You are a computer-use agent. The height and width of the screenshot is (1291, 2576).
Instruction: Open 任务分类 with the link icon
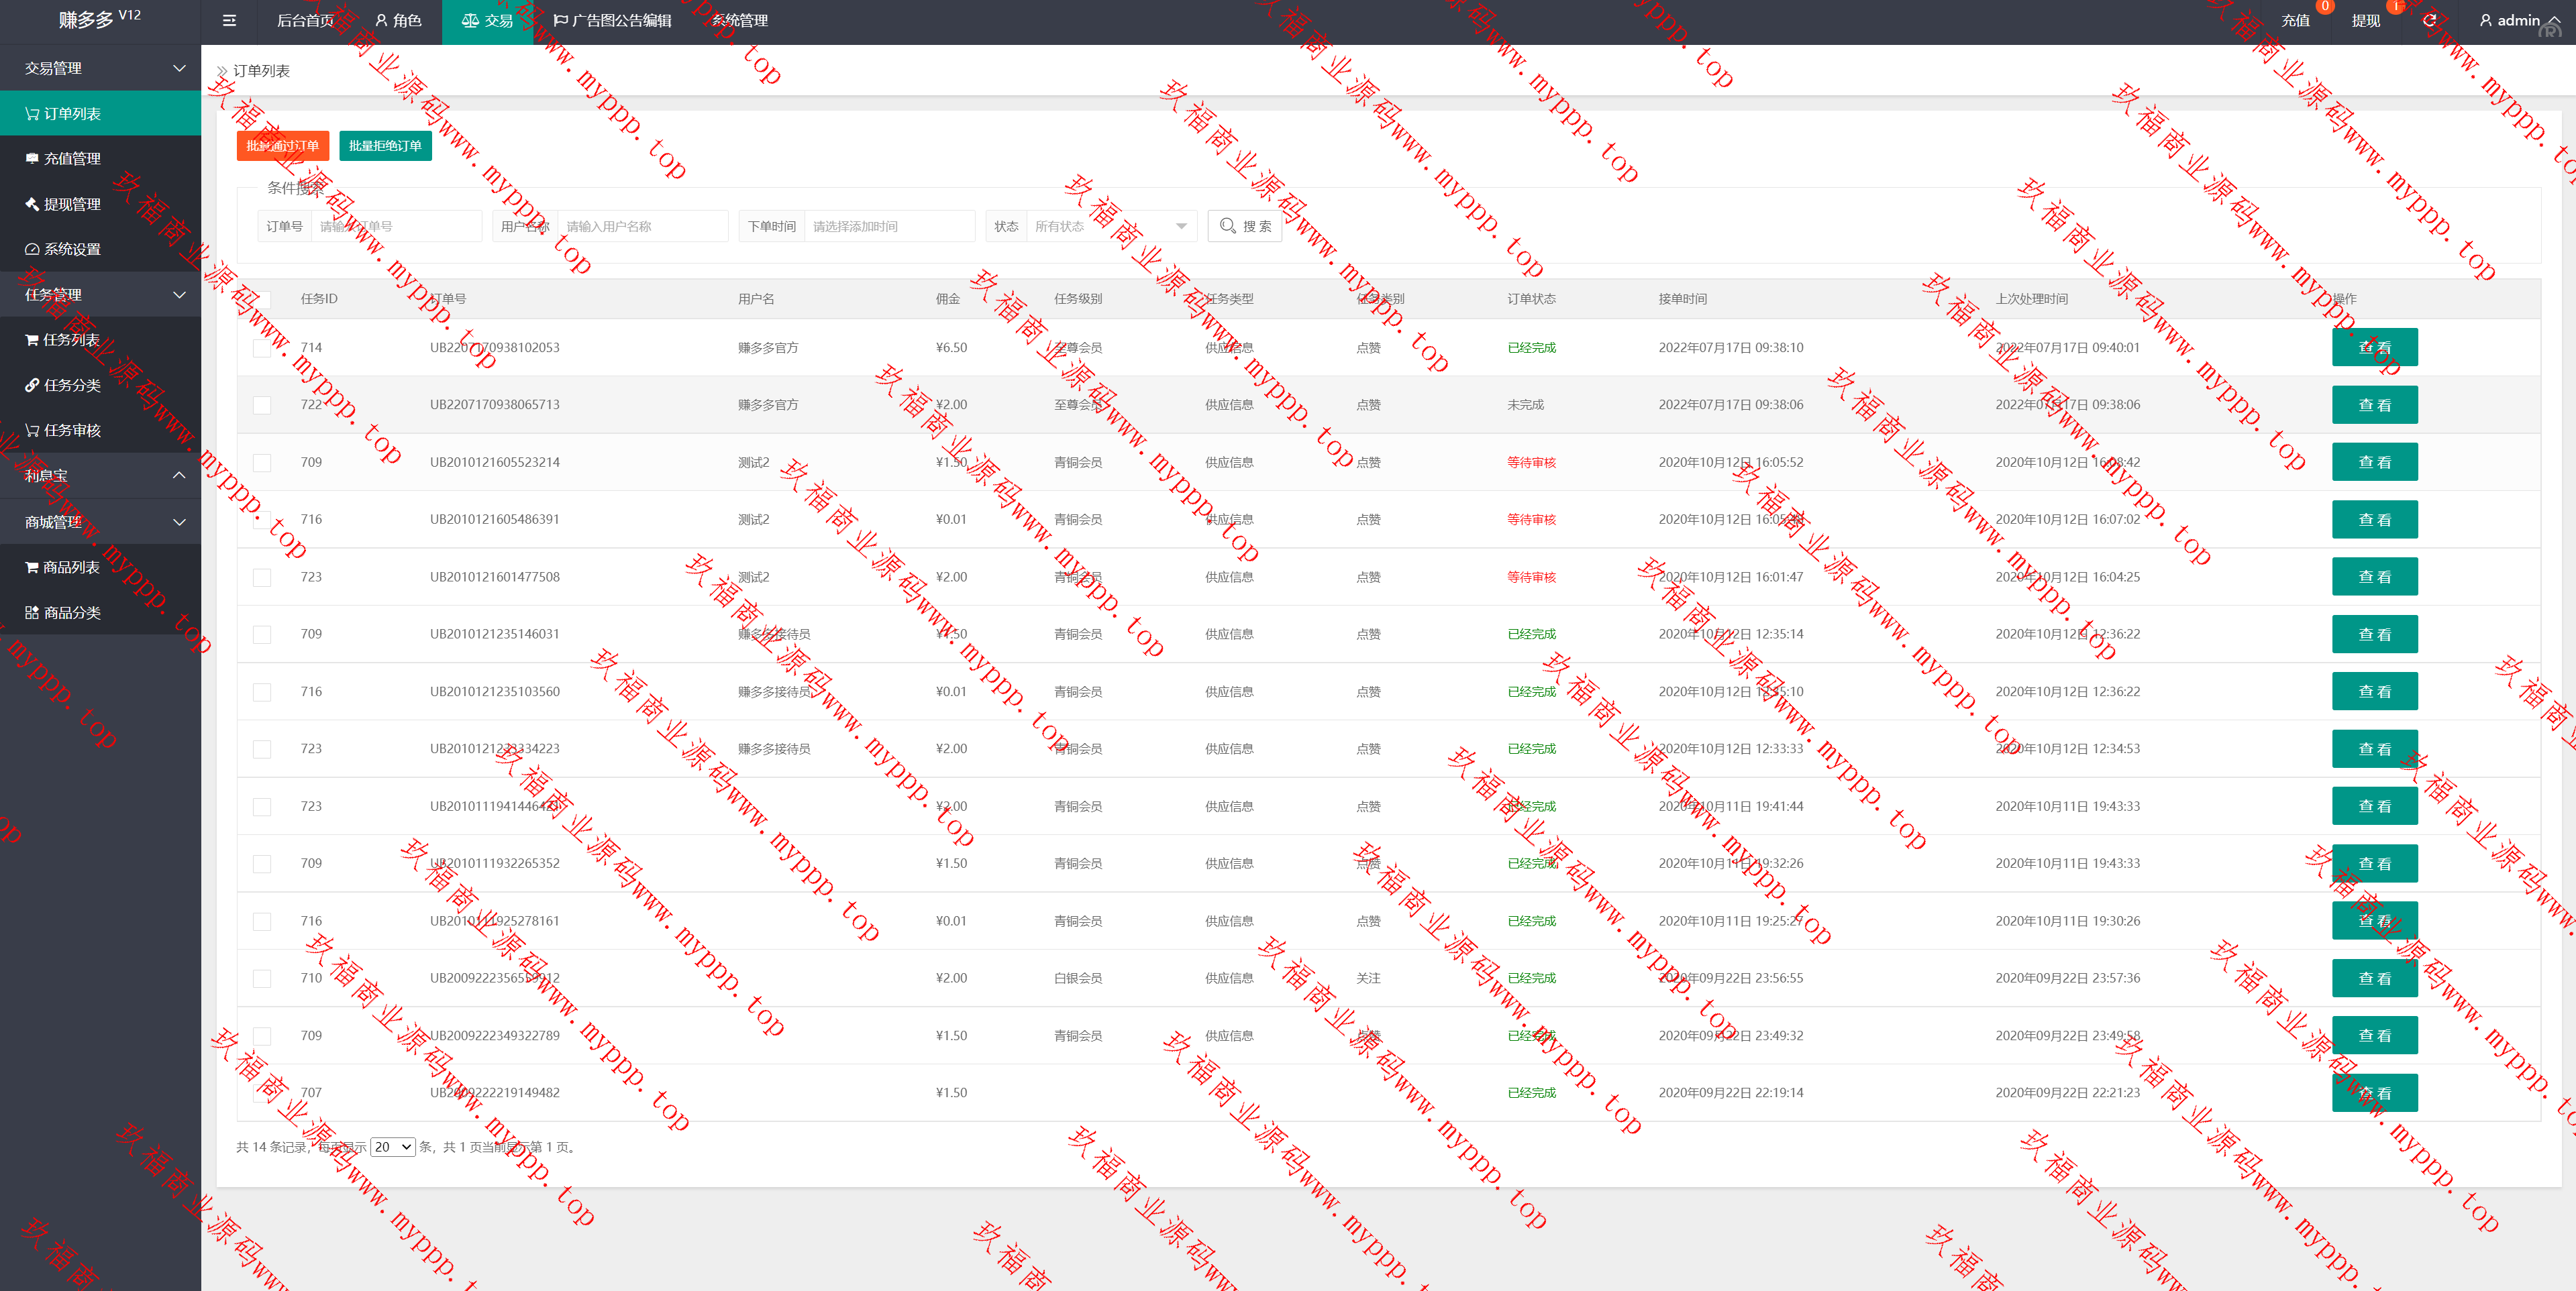click(32, 386)
